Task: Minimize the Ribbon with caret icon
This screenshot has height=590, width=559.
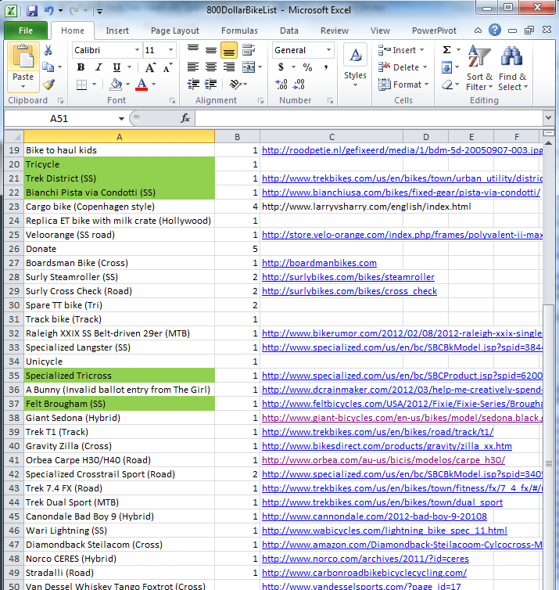Action: tap(478, 31)
